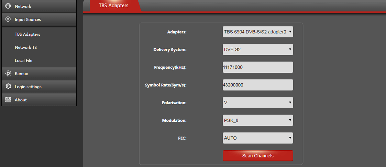Image resolution: width=386 pixels, height=167 pixels.
Task: Open TBS Adapters in the sidebar
Action: (27, 34)
